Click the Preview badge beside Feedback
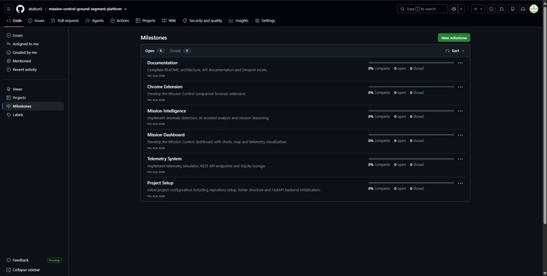Viewport: 547px width, 276px height. 54,260
